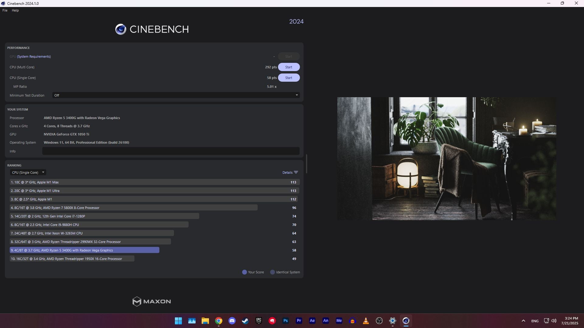Launch Adobe Animate from the taskbar
Viewport: 584px width, 328px height.
pyautogui.click(x=326, y=321)
